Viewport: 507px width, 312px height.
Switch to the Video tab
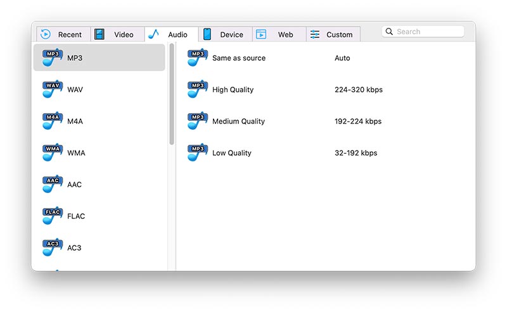pyautogui.click(x=118, y=34)
